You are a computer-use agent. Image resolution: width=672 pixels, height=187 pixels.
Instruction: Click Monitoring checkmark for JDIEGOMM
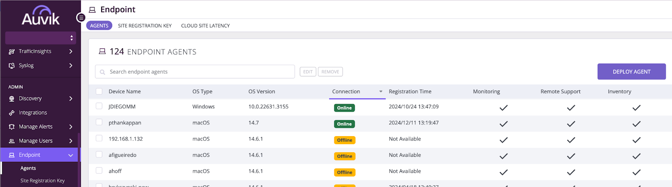pyautogui.click(x=504, y=108)
